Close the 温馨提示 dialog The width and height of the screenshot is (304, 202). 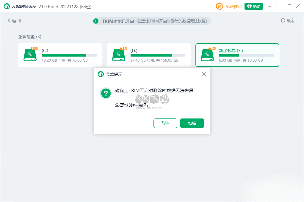click(204, 74)
